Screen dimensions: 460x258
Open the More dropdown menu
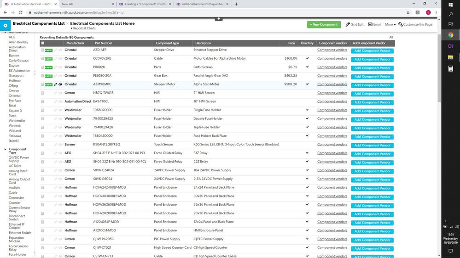[390, 25]
